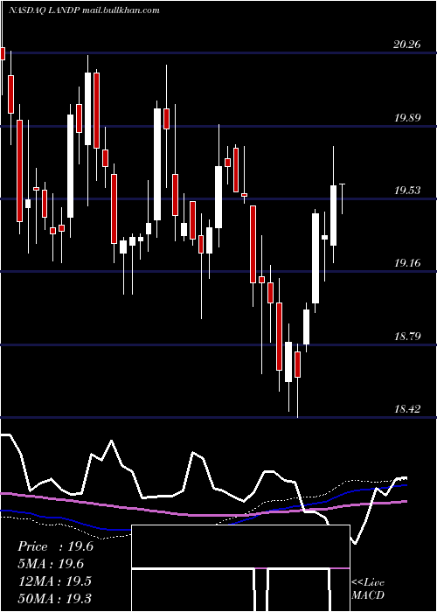Screen dimensions: 437x612
Task: Select the 18.42 price axis label
Action: click(x=407, y=409)
